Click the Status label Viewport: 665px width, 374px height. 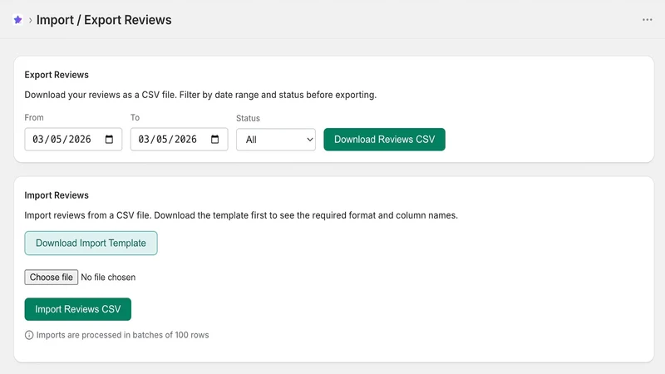[248, 118]
